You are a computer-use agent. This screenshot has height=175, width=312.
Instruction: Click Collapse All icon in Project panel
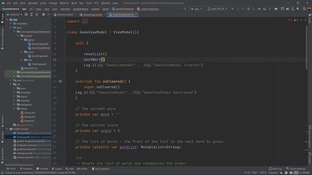tap(37, 15)
